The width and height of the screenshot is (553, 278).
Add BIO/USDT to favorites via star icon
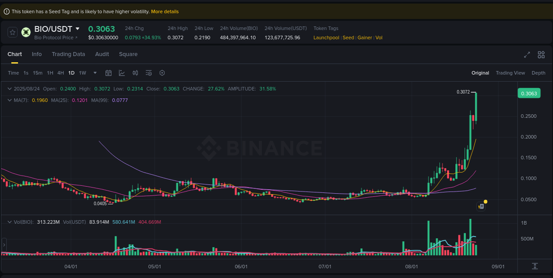(x=12, y=32)
